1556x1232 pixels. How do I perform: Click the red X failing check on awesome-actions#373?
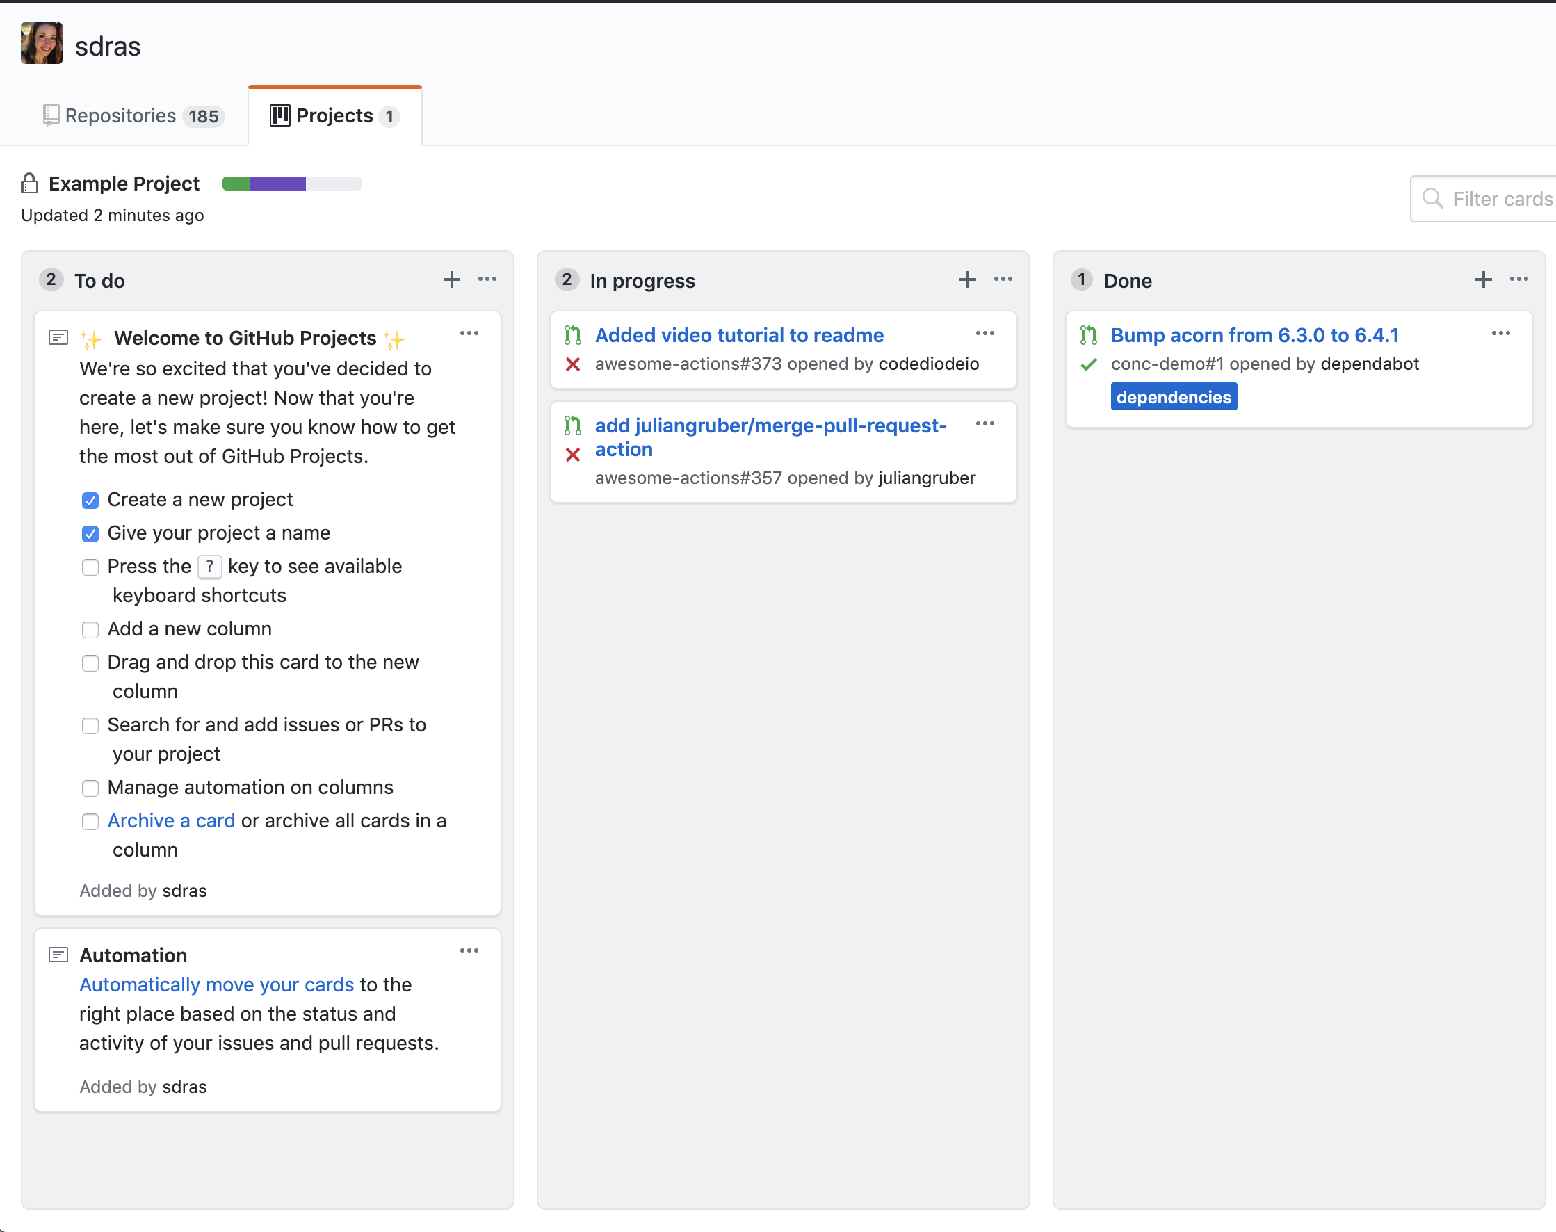tap(572, 364)
